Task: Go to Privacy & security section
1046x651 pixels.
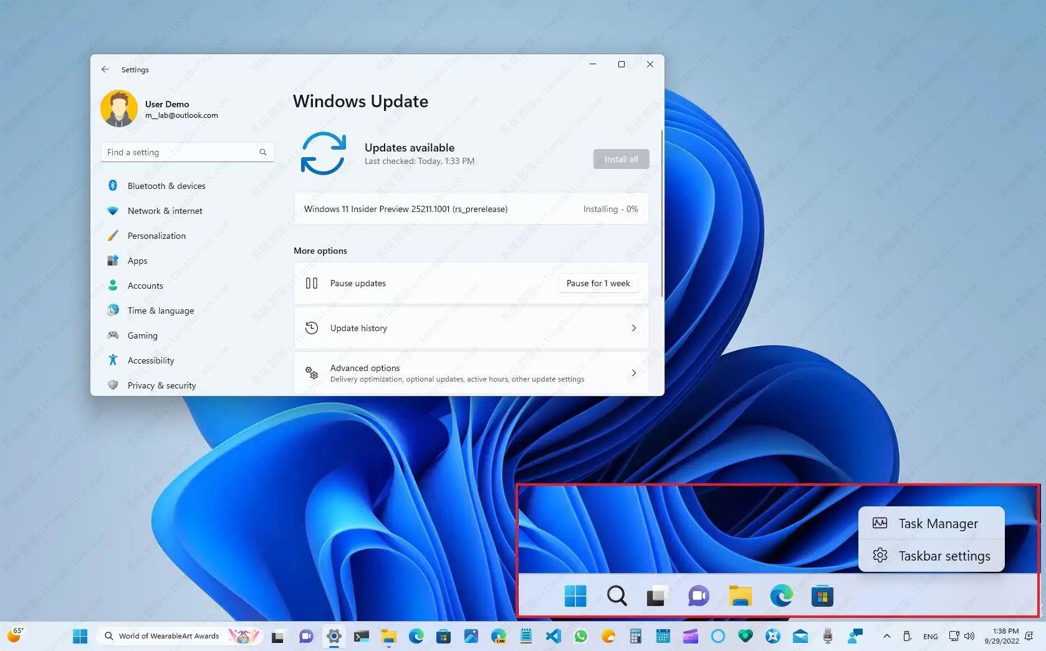Action: (161, 385)
